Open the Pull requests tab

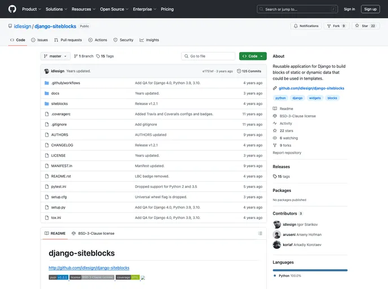tap(68, 40)
